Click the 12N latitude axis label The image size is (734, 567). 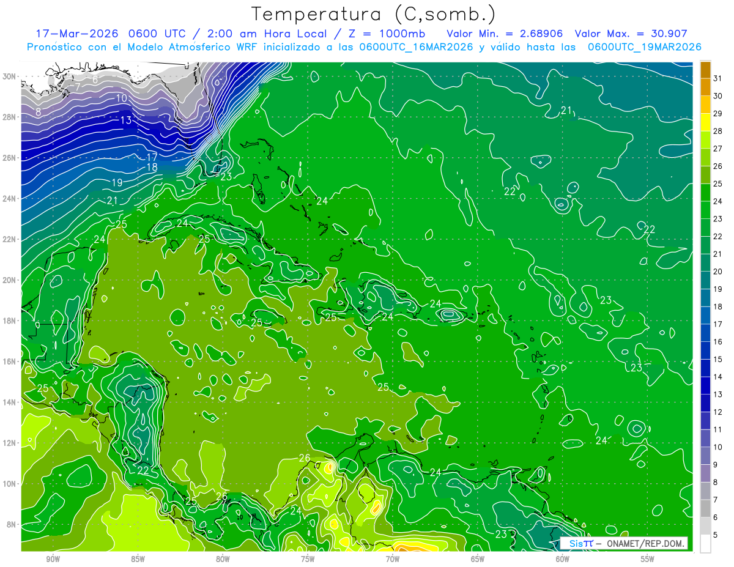point(10,443)
